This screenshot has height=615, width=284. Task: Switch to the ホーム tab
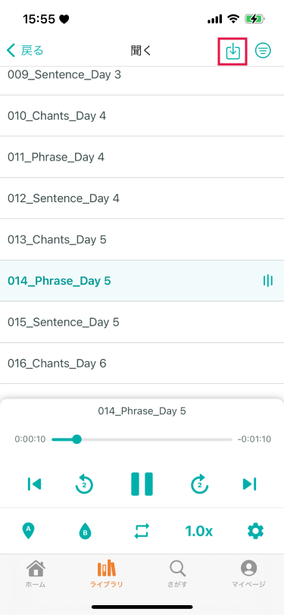click(x=36, y=574)
